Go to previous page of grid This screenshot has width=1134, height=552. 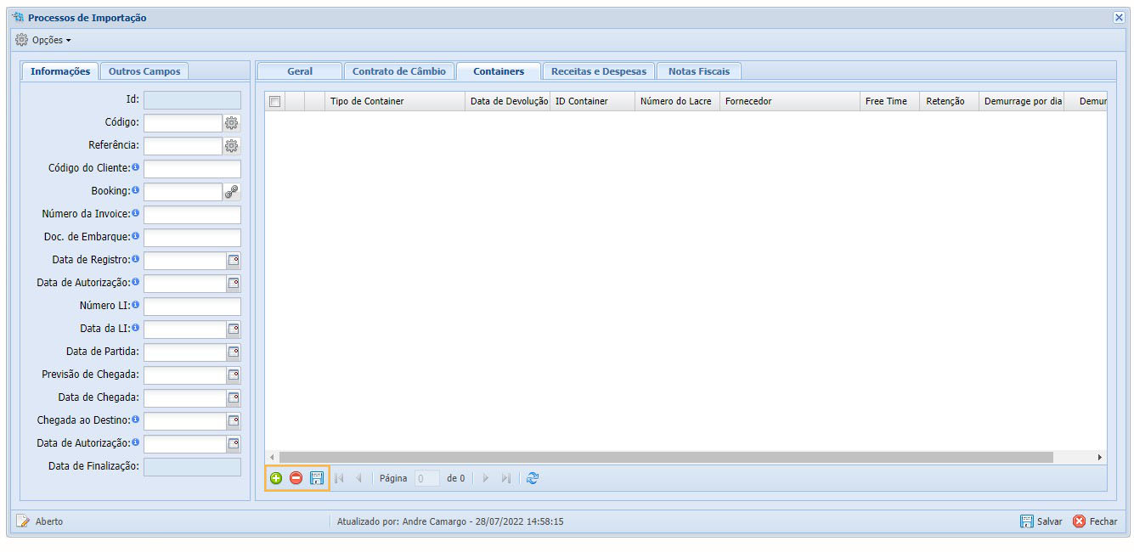coord(358,478)
